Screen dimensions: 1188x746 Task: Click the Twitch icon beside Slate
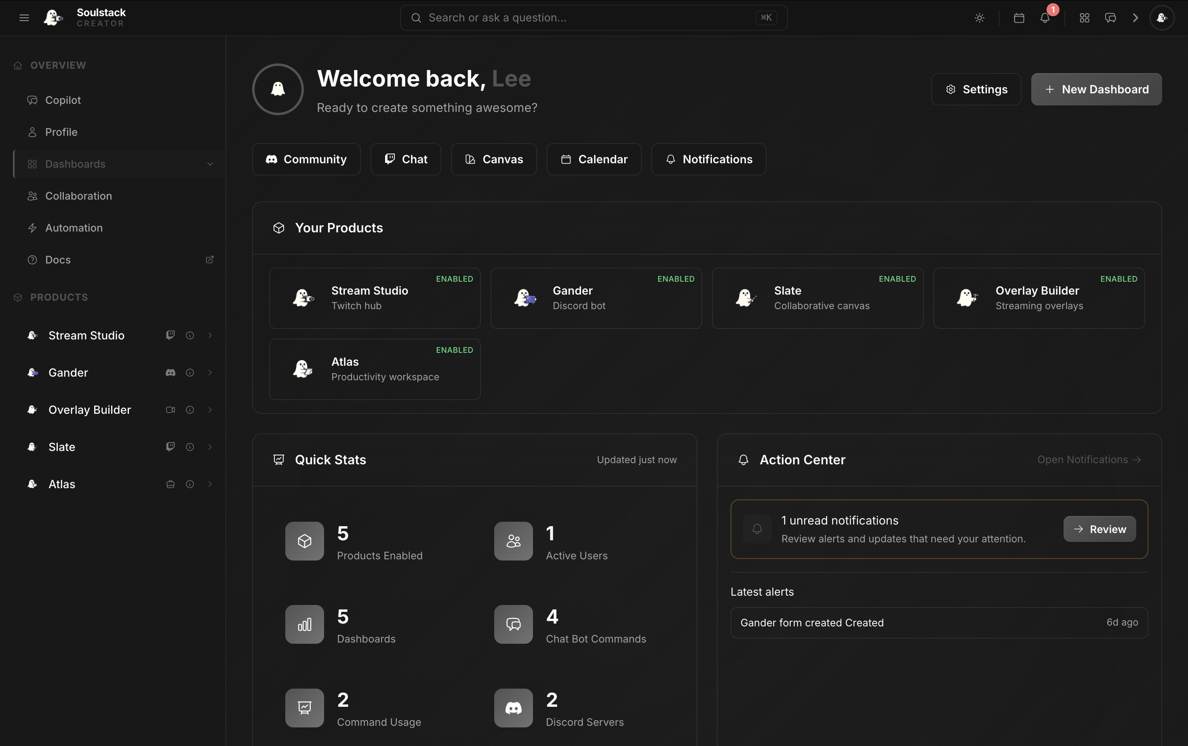click(x=170, y=447)
